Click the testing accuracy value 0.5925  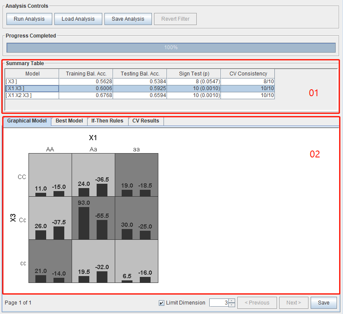coord(158,88)
